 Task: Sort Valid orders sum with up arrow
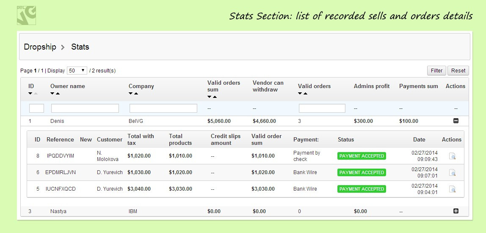click(x=215, y=97)
